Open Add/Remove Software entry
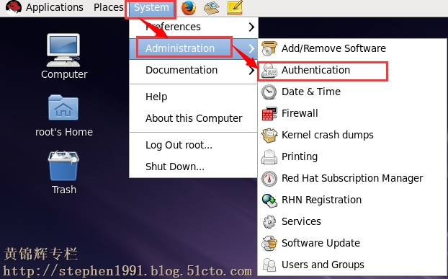The height and width of the screenshot is (279, 448). (x=353, y=48)
